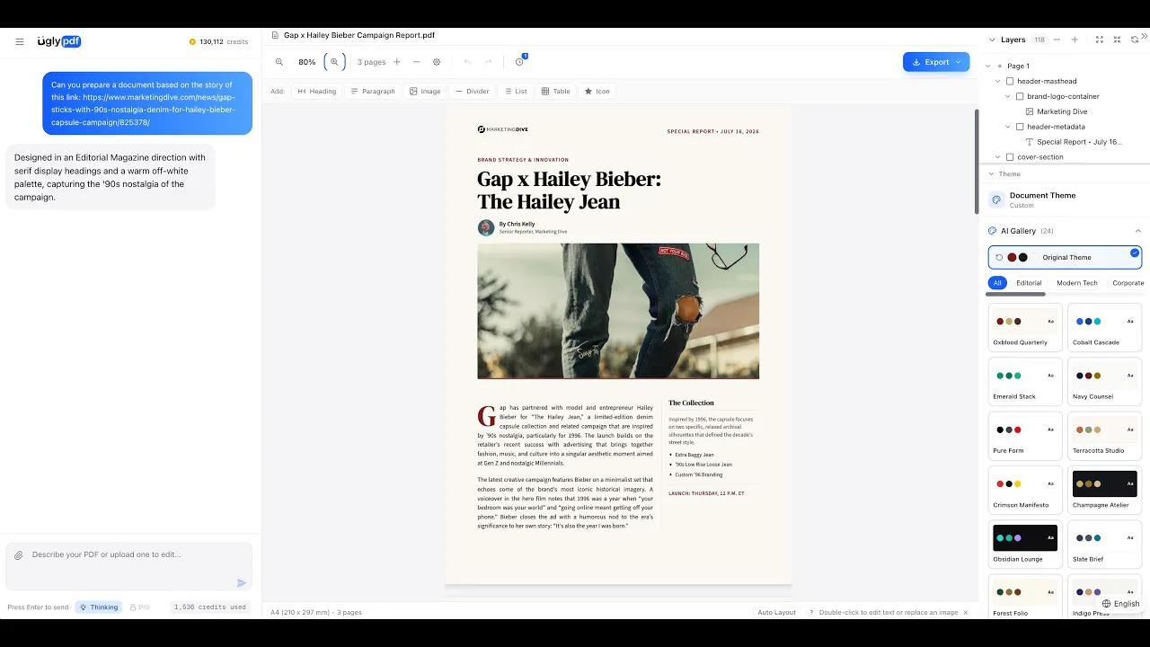This screenshot has width=1150, height=647.
Task: Zoom in the document view
Action: 334,62
